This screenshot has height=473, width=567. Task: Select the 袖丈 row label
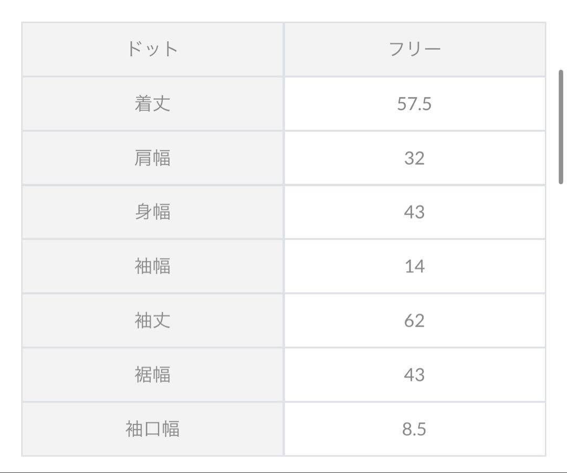152,320
